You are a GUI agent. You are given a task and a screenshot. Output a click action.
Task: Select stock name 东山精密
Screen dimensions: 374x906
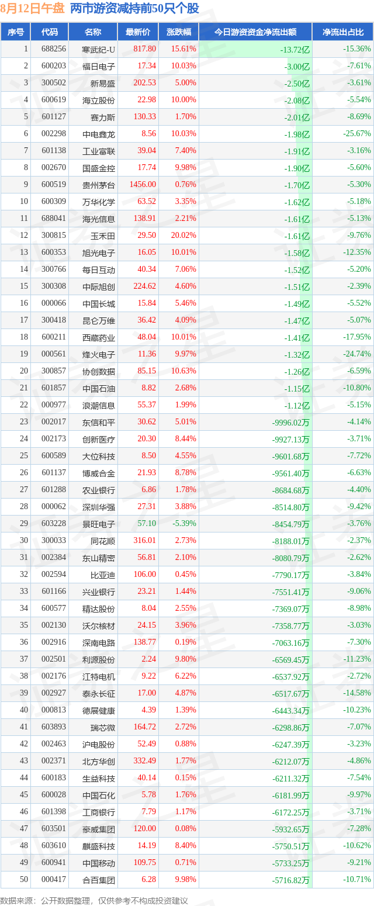99,558
